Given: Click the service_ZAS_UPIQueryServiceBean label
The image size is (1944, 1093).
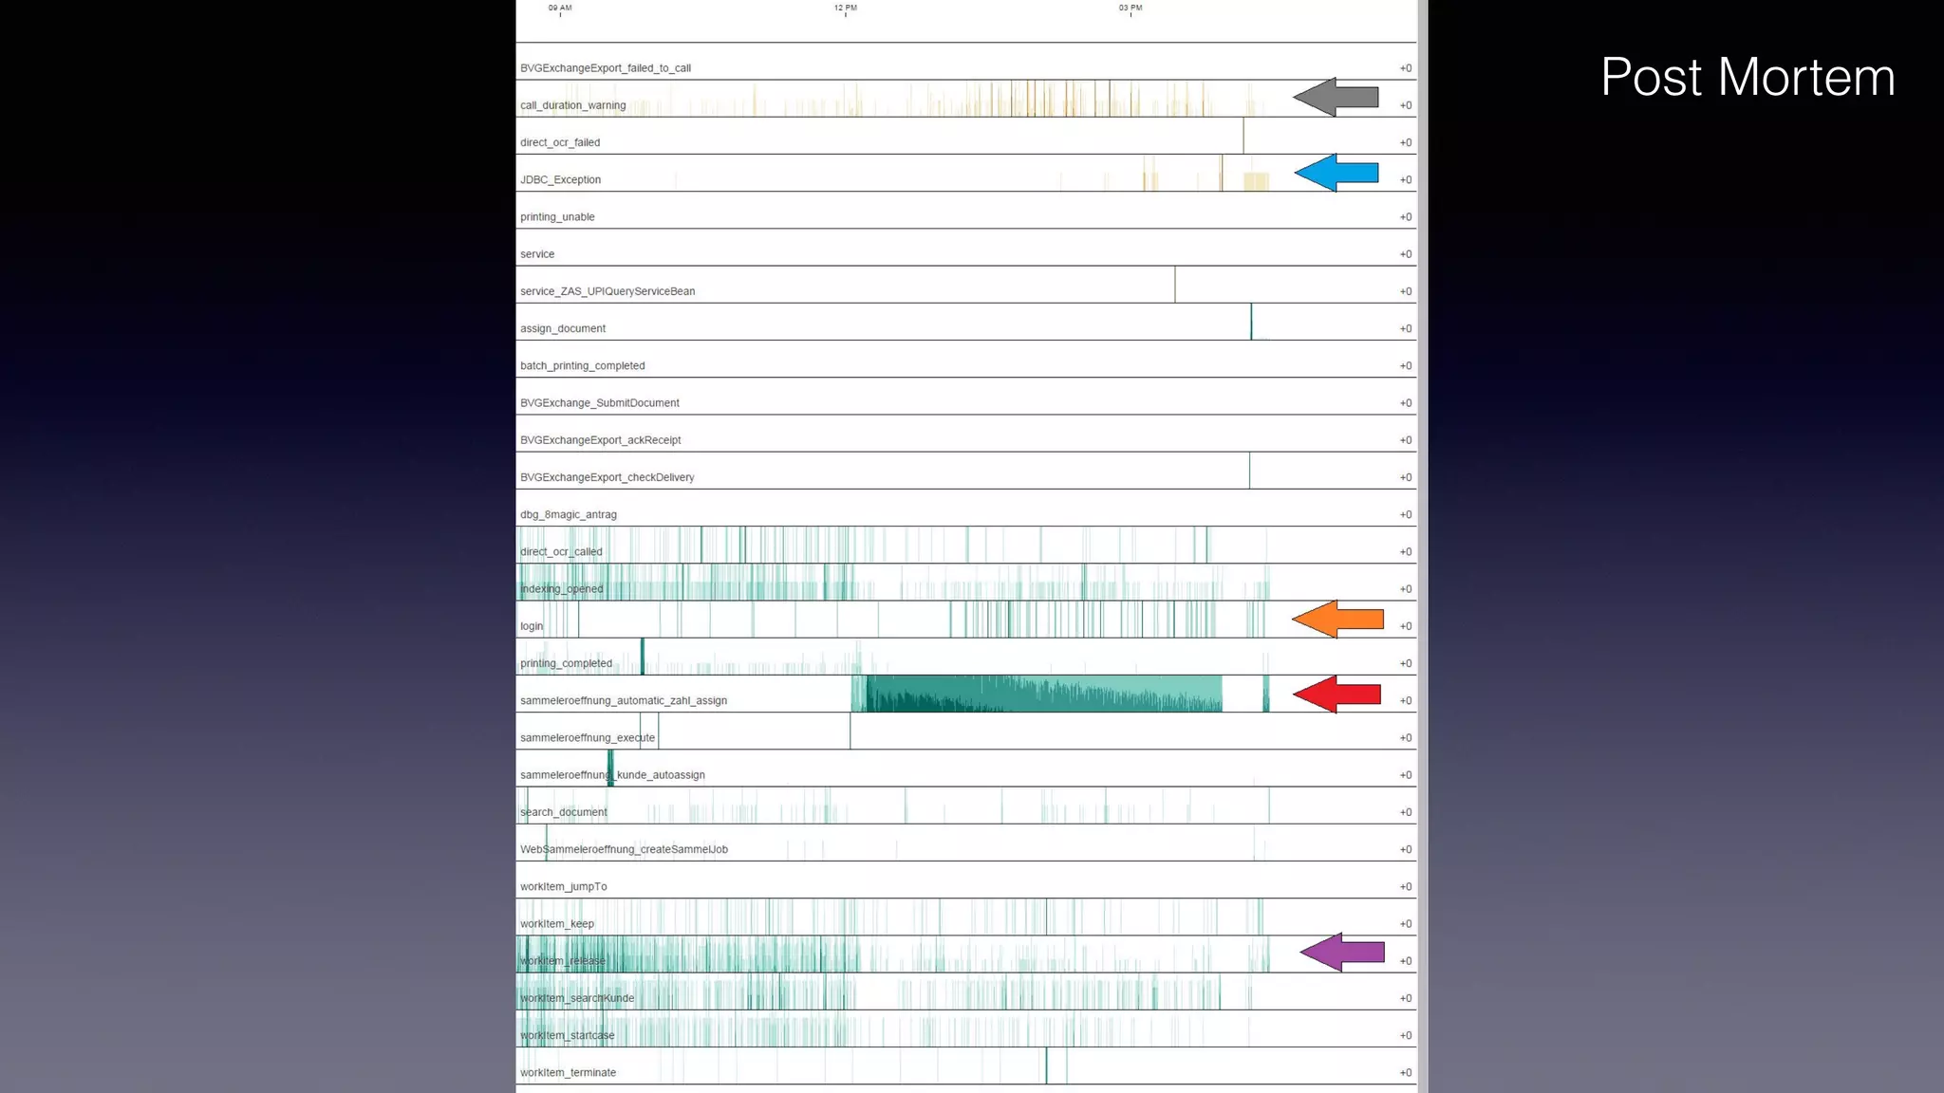Looking at the screenshot, I should coord(607,291).
